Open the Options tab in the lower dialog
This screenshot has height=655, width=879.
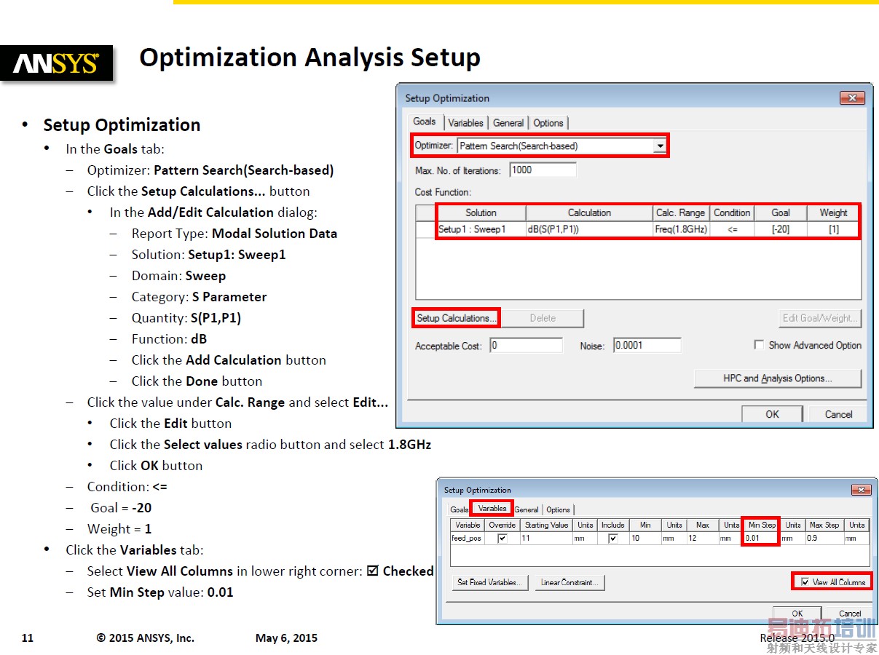coord(559,509)
